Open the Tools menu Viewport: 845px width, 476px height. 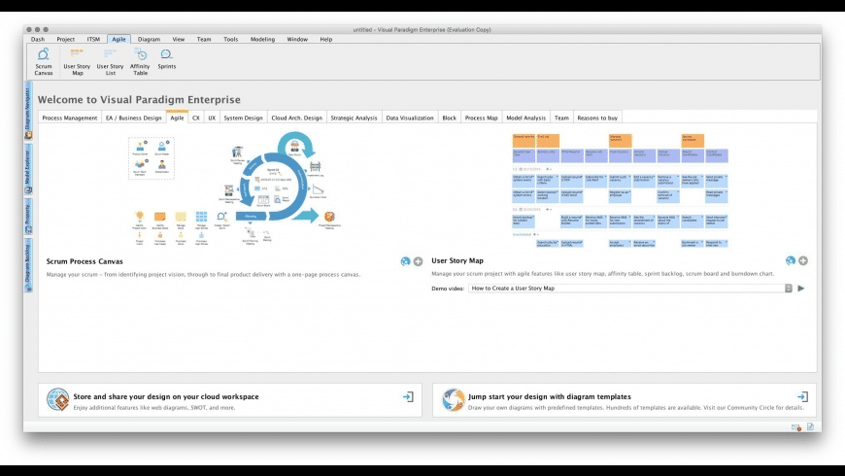[x=230, y=40]
